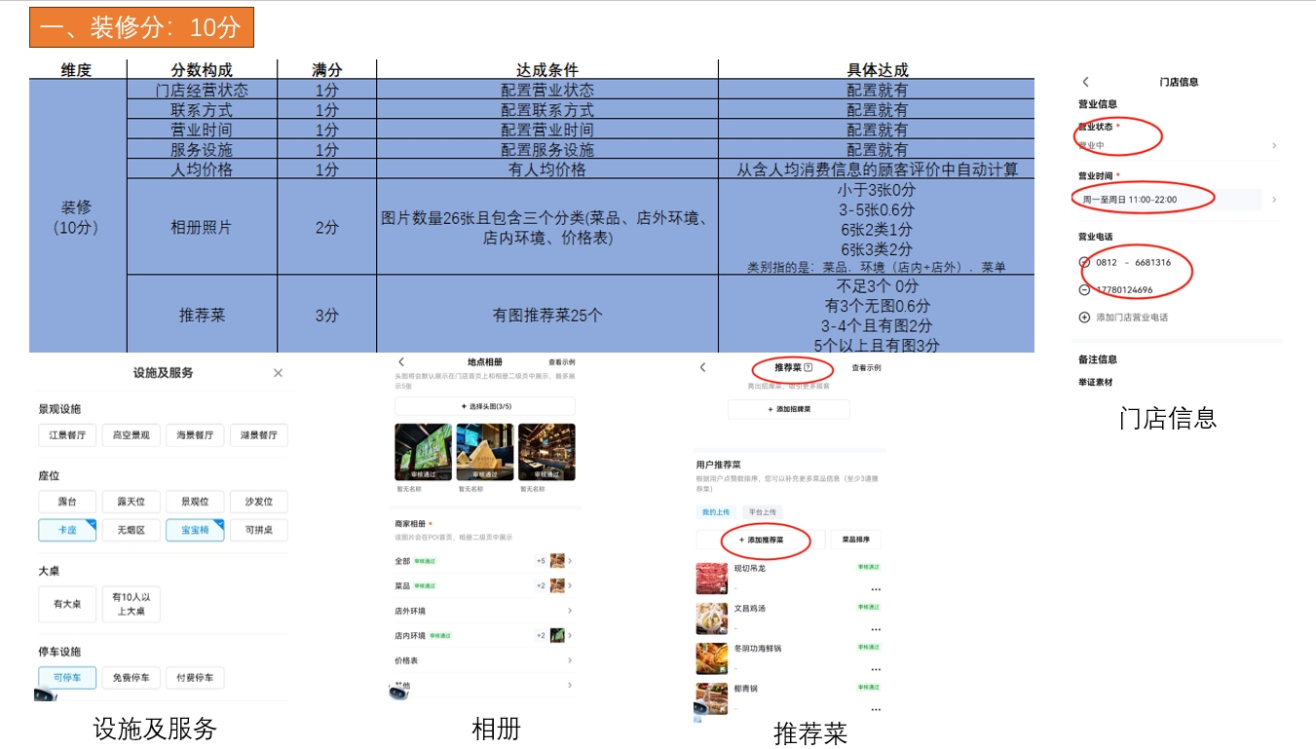Switch to 平台上传 tab

[762, 512]
